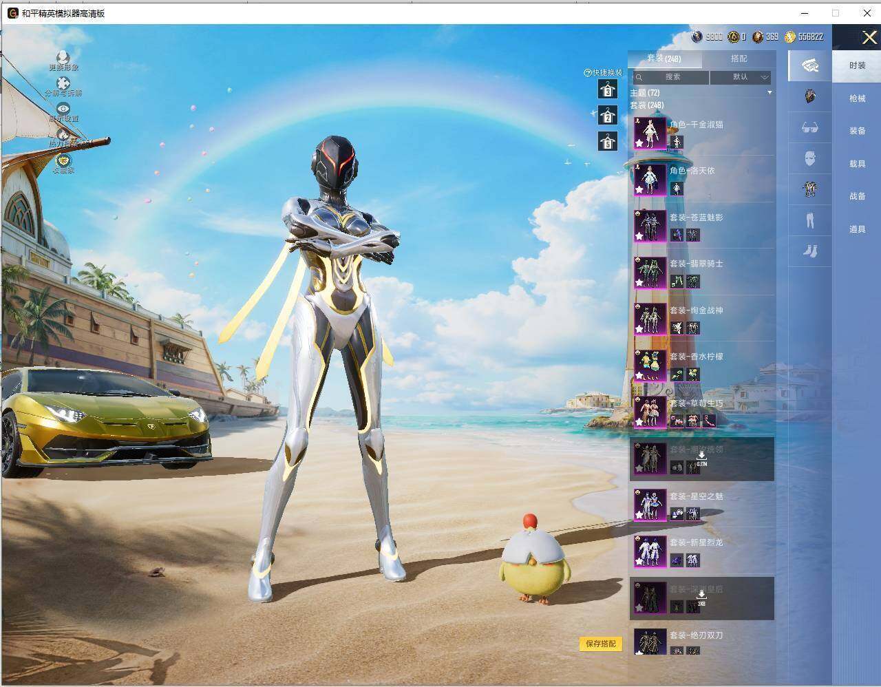The height and width of the screenshot is (687, 881).
Task: Click first component icon under 苍蓝魅影
Action: [x=677, y=235]
